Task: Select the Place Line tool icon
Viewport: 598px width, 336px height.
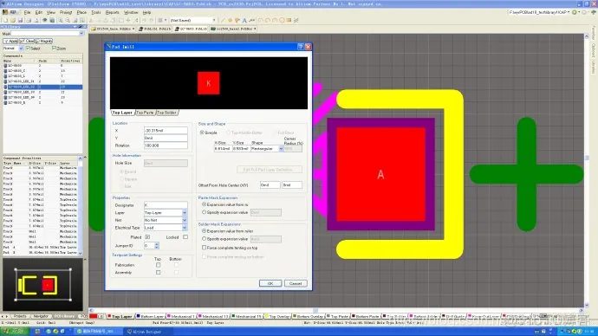Action: point(224,20)
